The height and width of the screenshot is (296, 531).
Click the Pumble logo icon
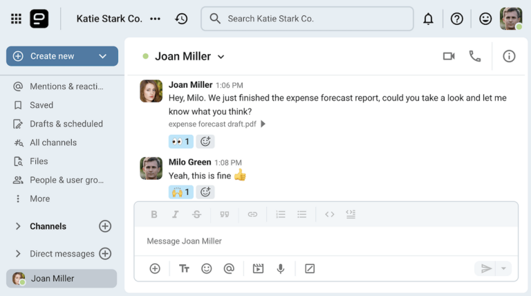click(x=39, y=19)
